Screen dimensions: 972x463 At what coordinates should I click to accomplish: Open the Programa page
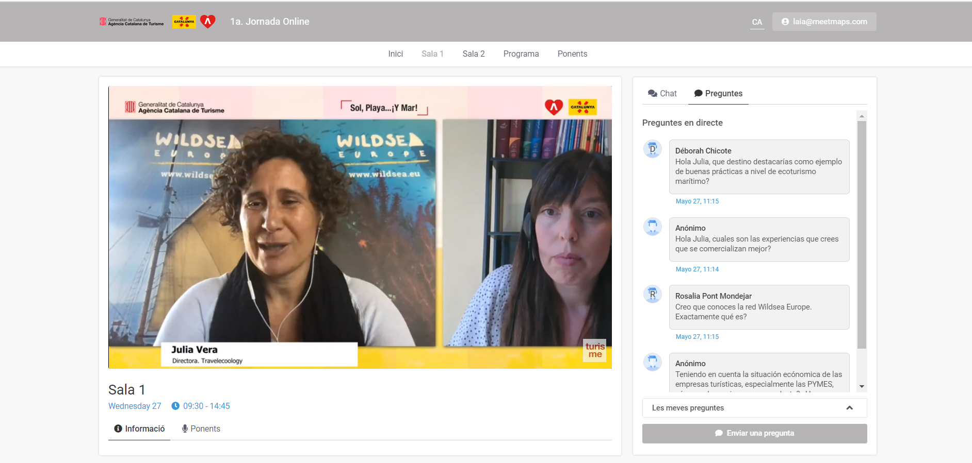pyautogui.click(x=521, y=54)
